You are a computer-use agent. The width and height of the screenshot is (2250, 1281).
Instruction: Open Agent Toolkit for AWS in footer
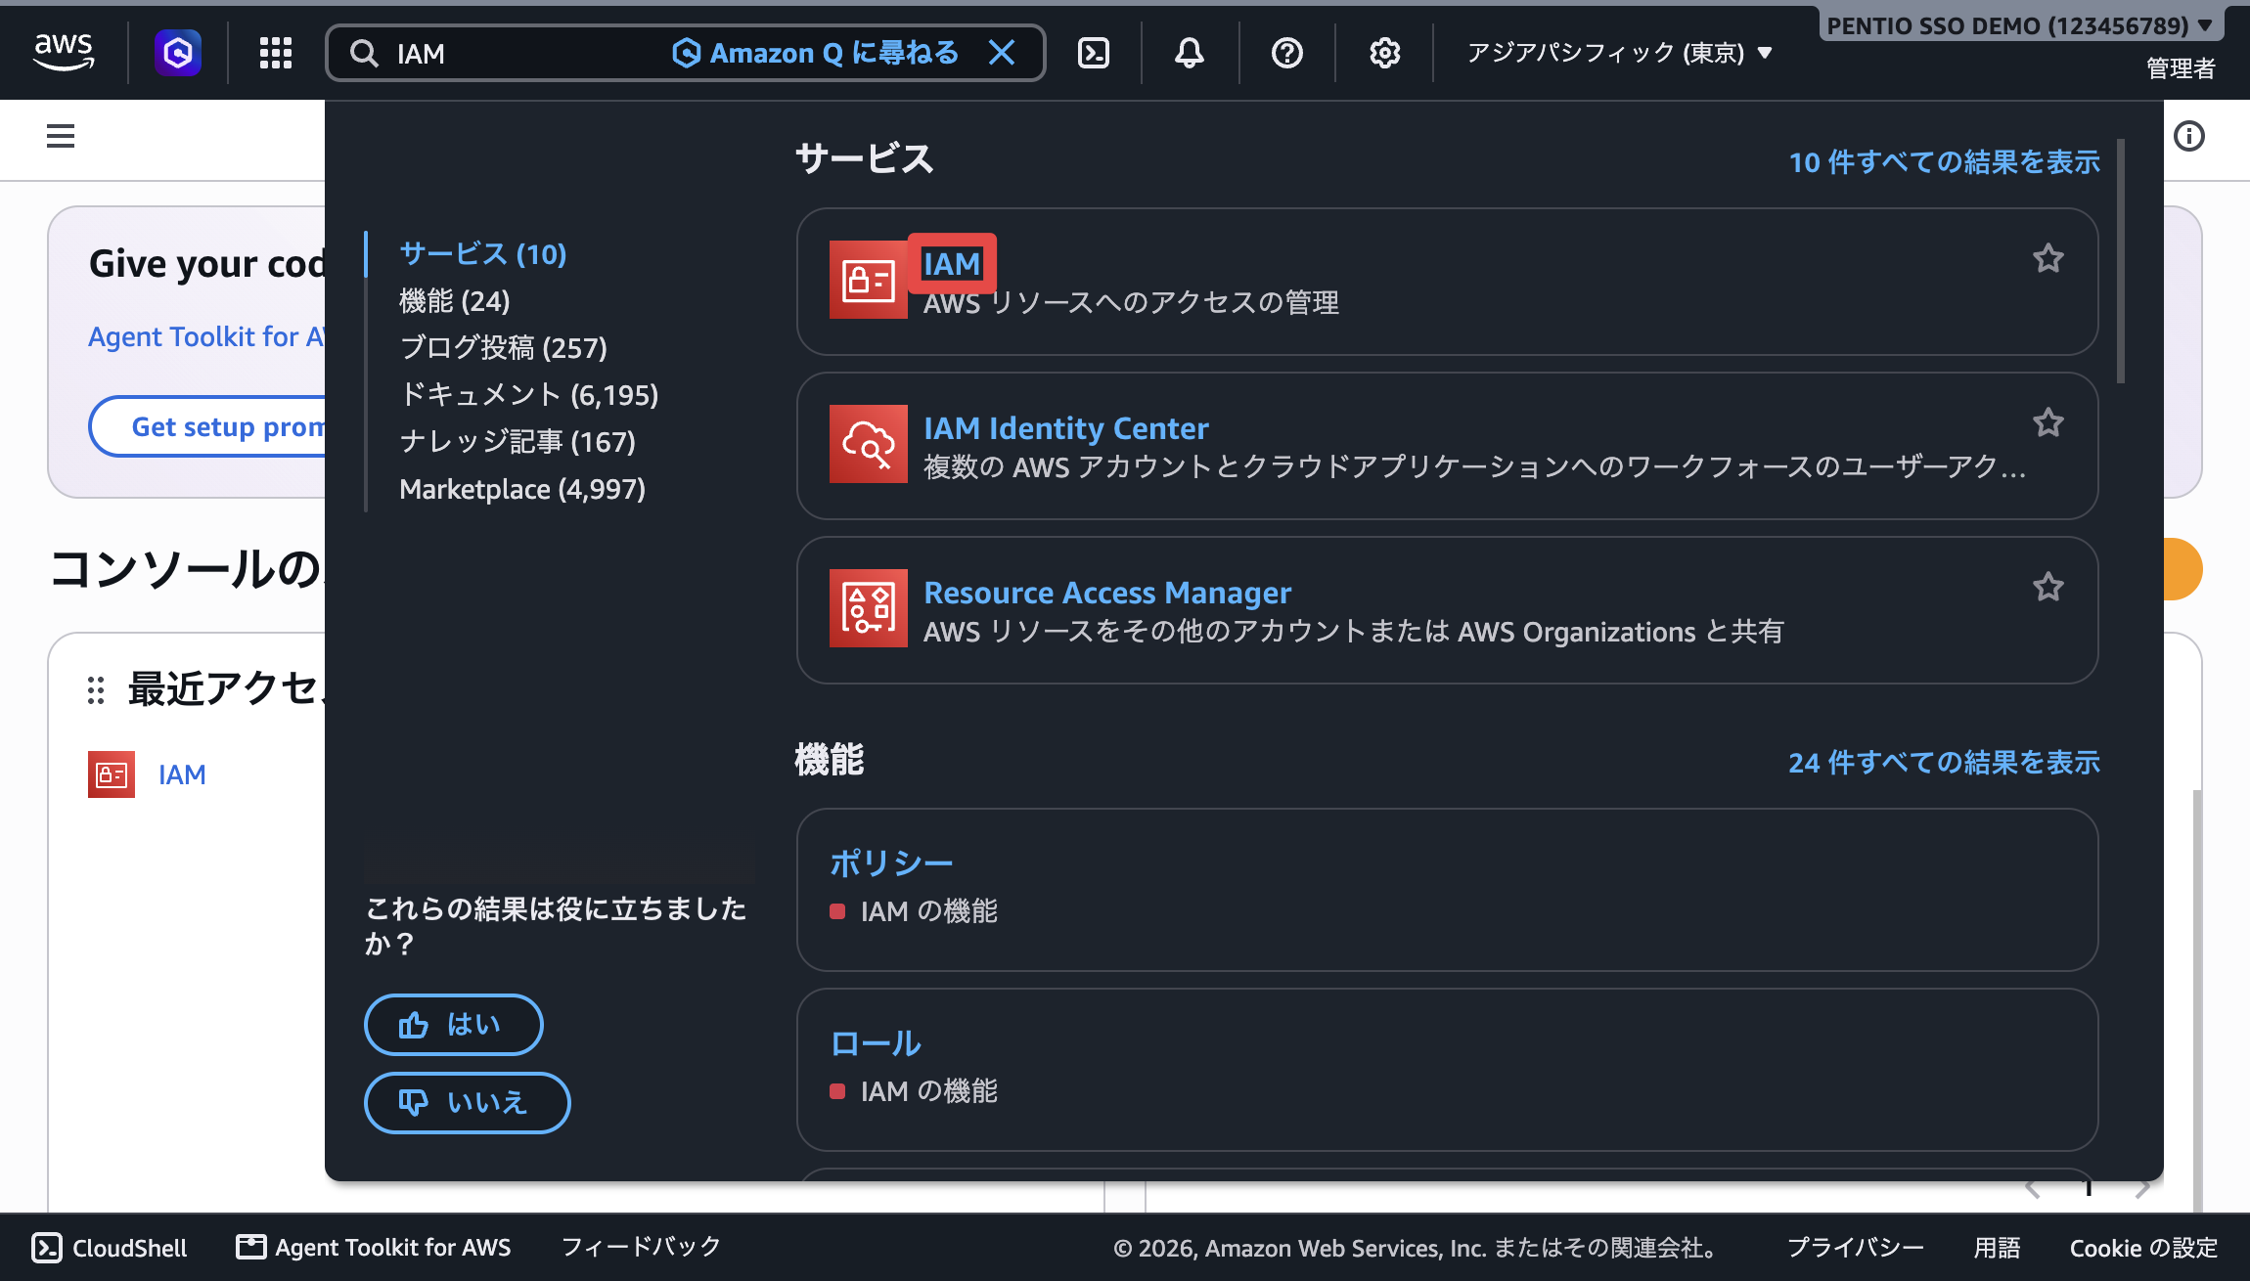tap(374, 1248)
